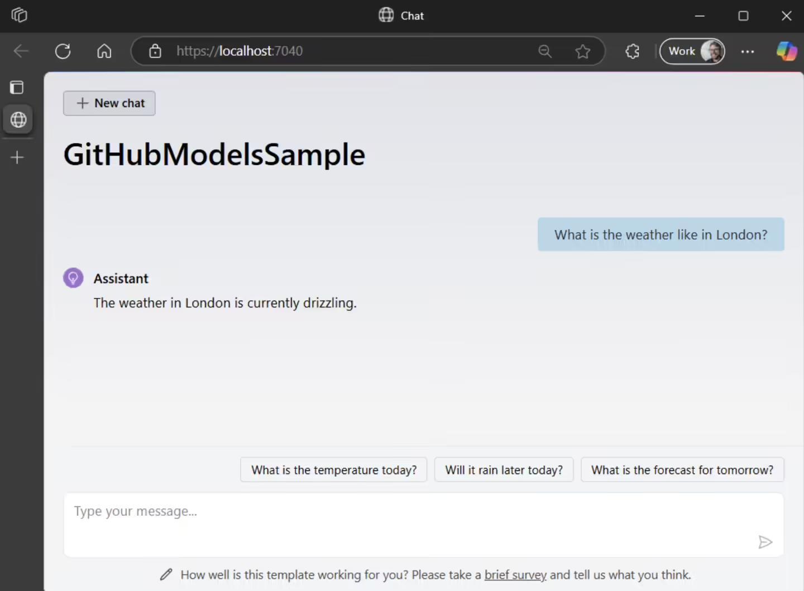This screenshot has height=591, width=804.
Task: Go to the browser home page
Action: [x=104, y=51]
